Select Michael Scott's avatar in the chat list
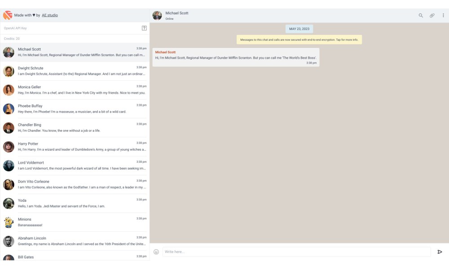 coord(9,52)
